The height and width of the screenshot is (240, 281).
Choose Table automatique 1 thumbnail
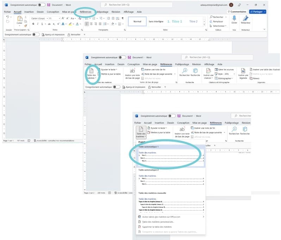pyautogui.click(x=171, y=156)
